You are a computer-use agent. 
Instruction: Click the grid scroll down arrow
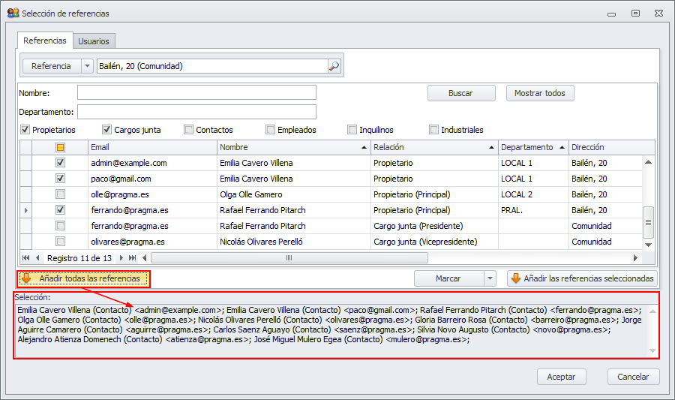(648, 245)
